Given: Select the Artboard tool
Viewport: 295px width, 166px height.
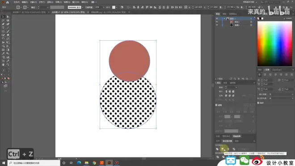Looking at the screenshot, I should point(3,61).
